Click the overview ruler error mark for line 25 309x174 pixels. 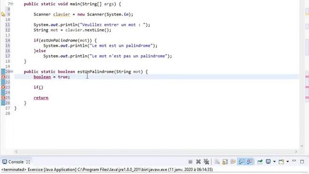pos(307,98)
